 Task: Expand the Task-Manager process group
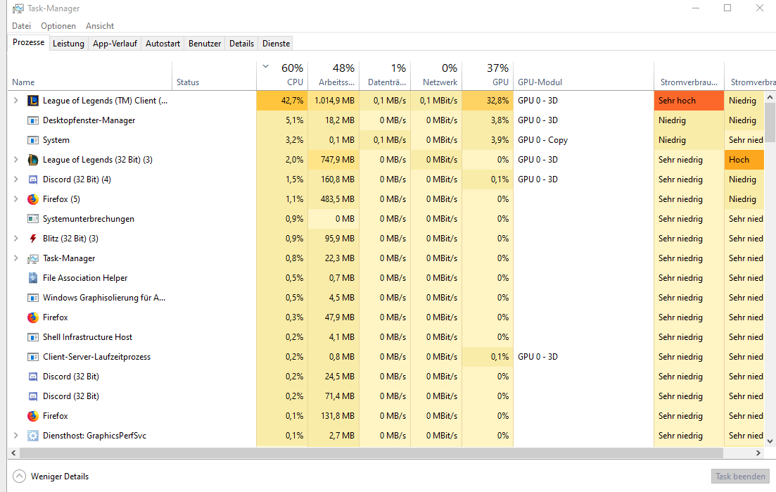16,258
